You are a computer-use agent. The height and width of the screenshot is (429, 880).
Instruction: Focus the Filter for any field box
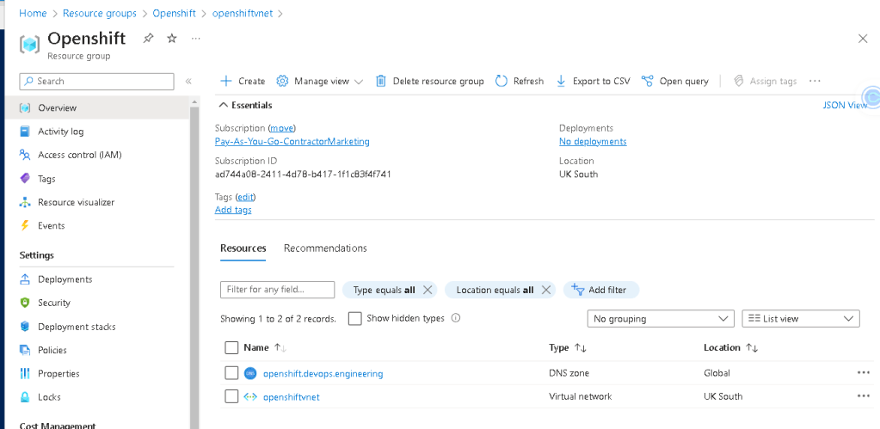pos(277,290)
